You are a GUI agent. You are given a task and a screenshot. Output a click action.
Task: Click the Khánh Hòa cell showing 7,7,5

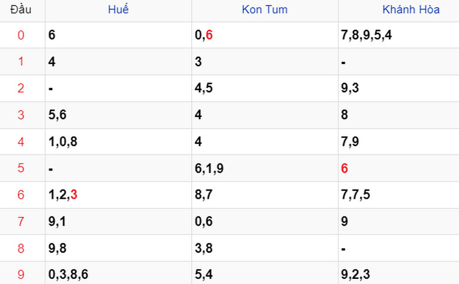click(x=399, y=195)
